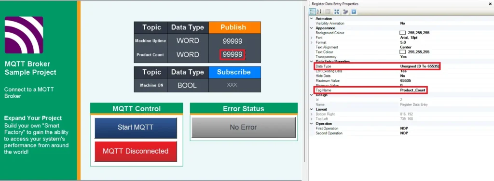The height and width of the screenshot is (181, 494).
Task: Click the orange Publish column header
Action: coord(235,27)
